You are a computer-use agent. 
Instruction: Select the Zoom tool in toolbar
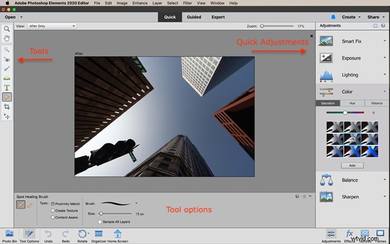pos(7,29)
